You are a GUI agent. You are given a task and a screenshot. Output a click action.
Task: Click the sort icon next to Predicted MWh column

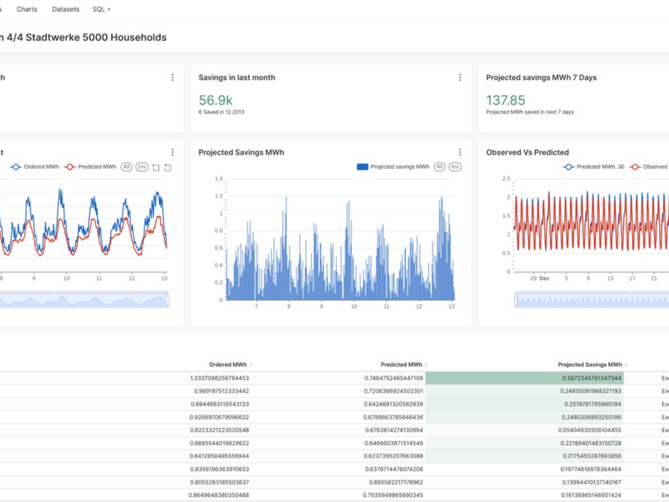426,365
